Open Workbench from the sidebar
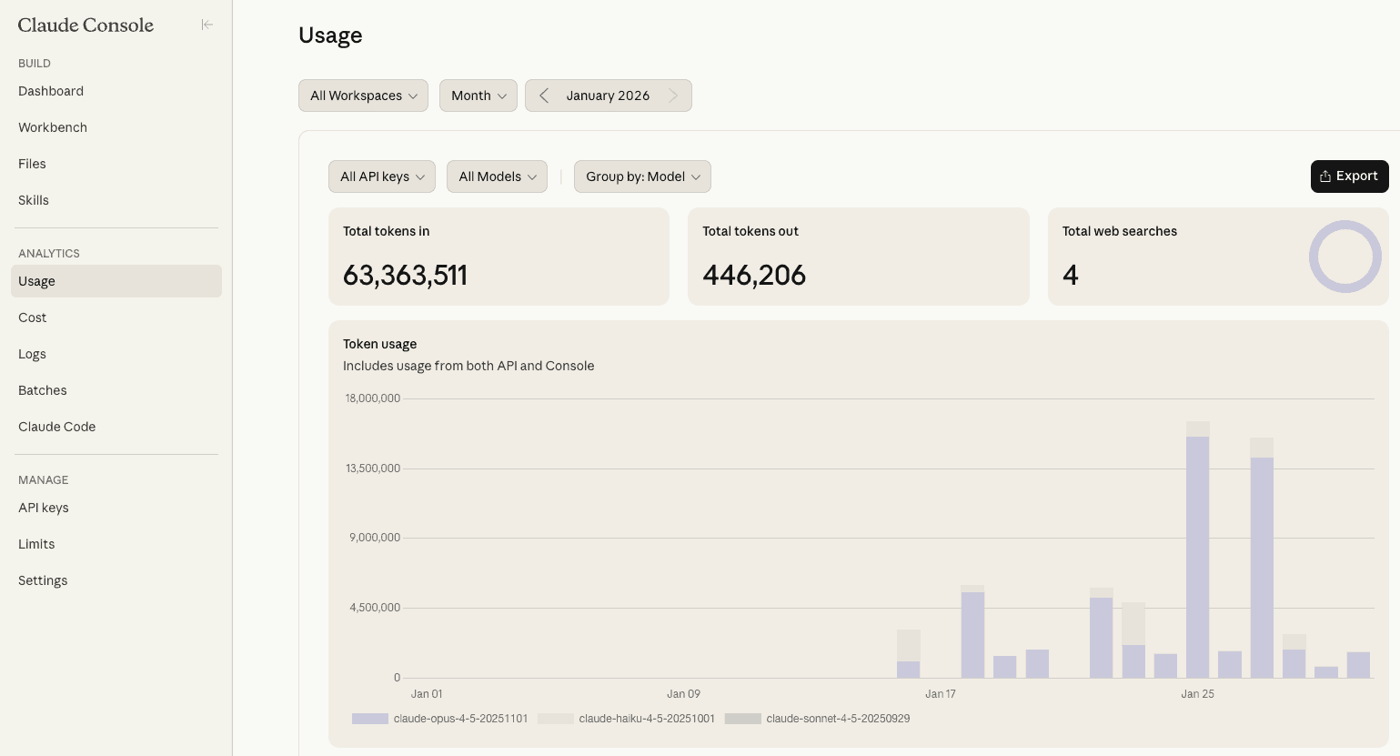The width and height of the screenshot is (1400, 756). tap(53, 127)
